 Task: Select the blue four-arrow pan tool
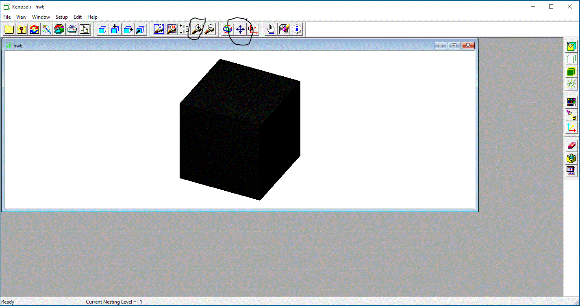(x=240, y=29)
